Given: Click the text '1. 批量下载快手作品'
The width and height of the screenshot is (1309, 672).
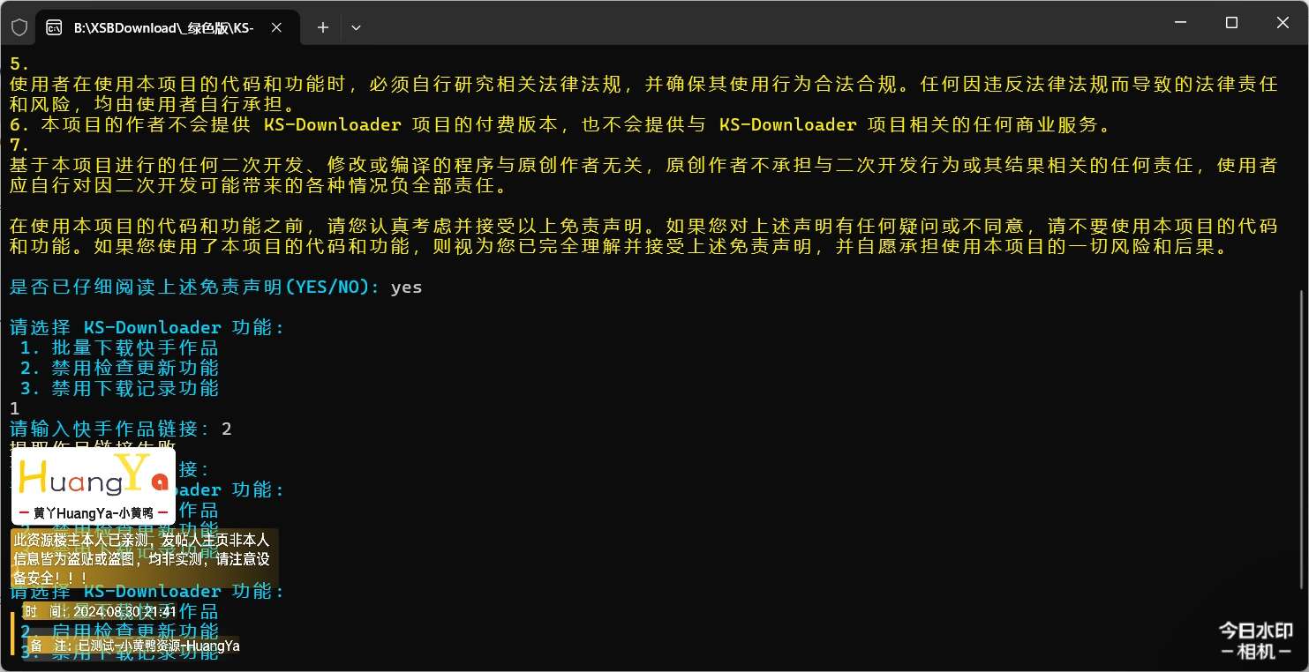Looking at the screenshot, I should [119, 347].
